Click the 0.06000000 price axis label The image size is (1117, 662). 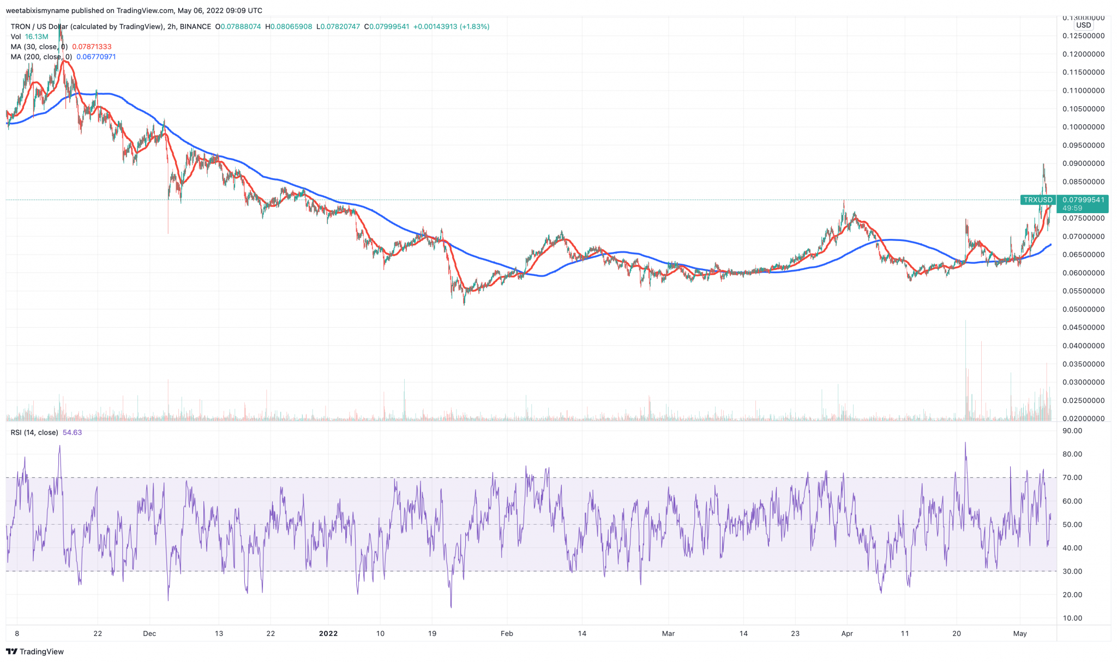click(1083, 273)
